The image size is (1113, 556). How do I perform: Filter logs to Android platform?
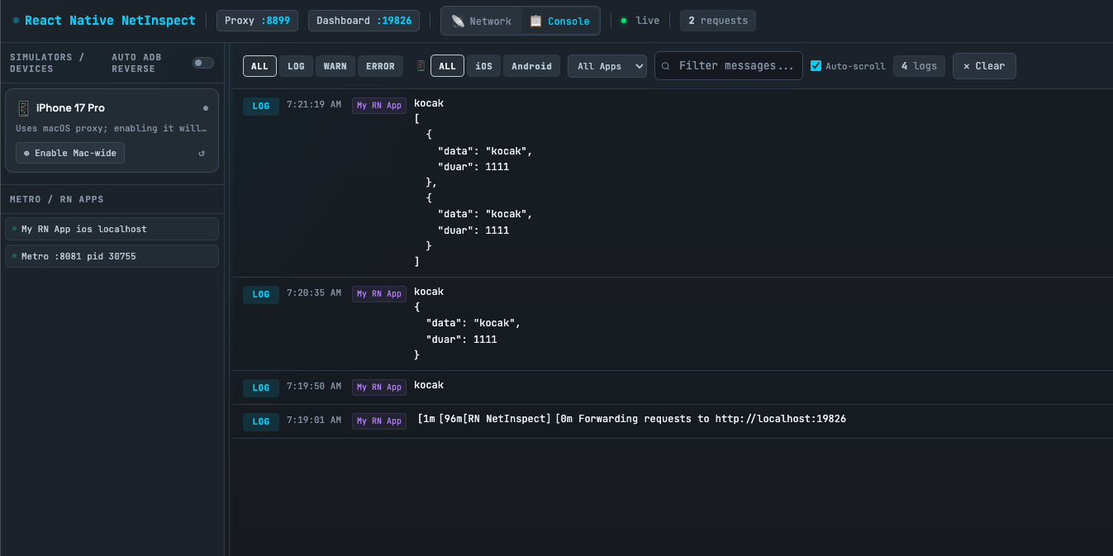point(532,66)
